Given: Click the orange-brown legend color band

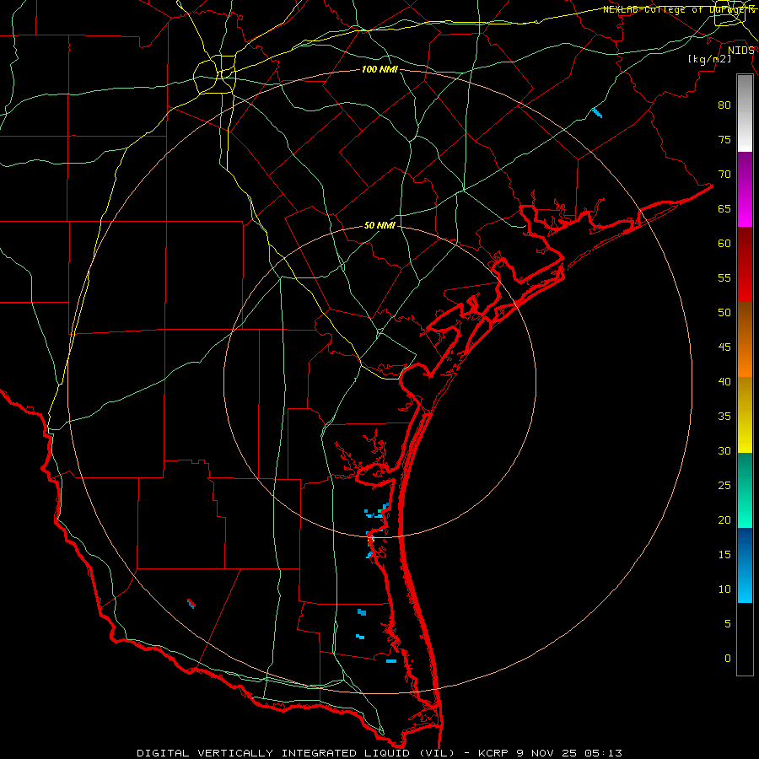Looking at the screenshot, I should pos(745,339).
